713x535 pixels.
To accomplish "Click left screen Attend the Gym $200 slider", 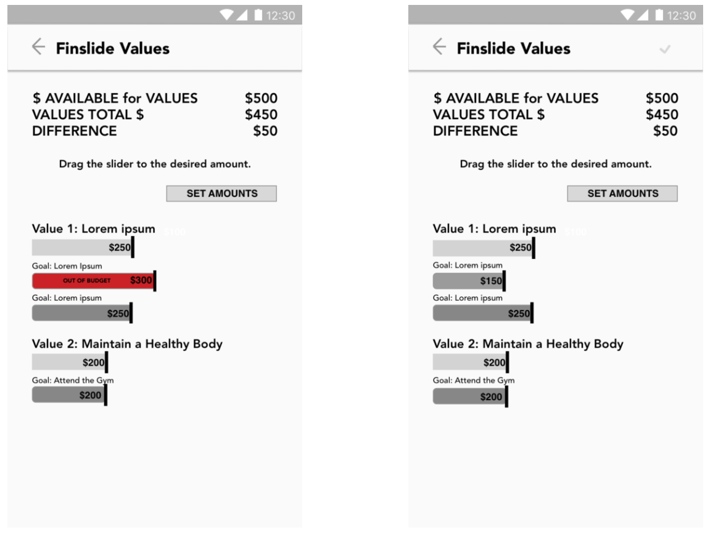I will click(70, 396).
